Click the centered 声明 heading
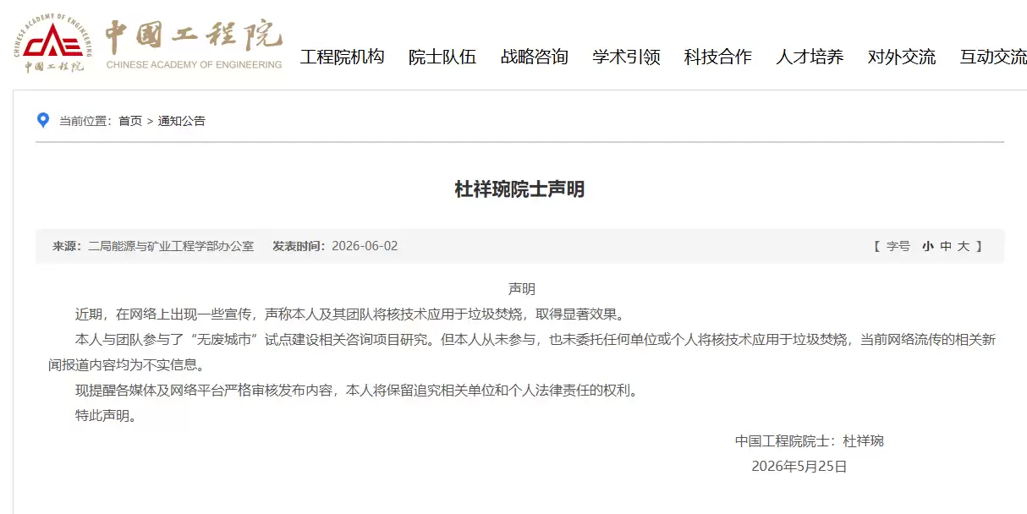Screen dimensions: 1027x514 [x=521, y=289]
